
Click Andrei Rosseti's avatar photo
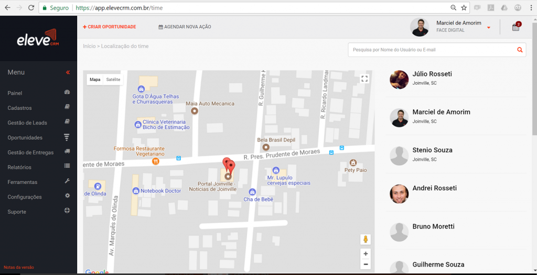coord(399,194)
